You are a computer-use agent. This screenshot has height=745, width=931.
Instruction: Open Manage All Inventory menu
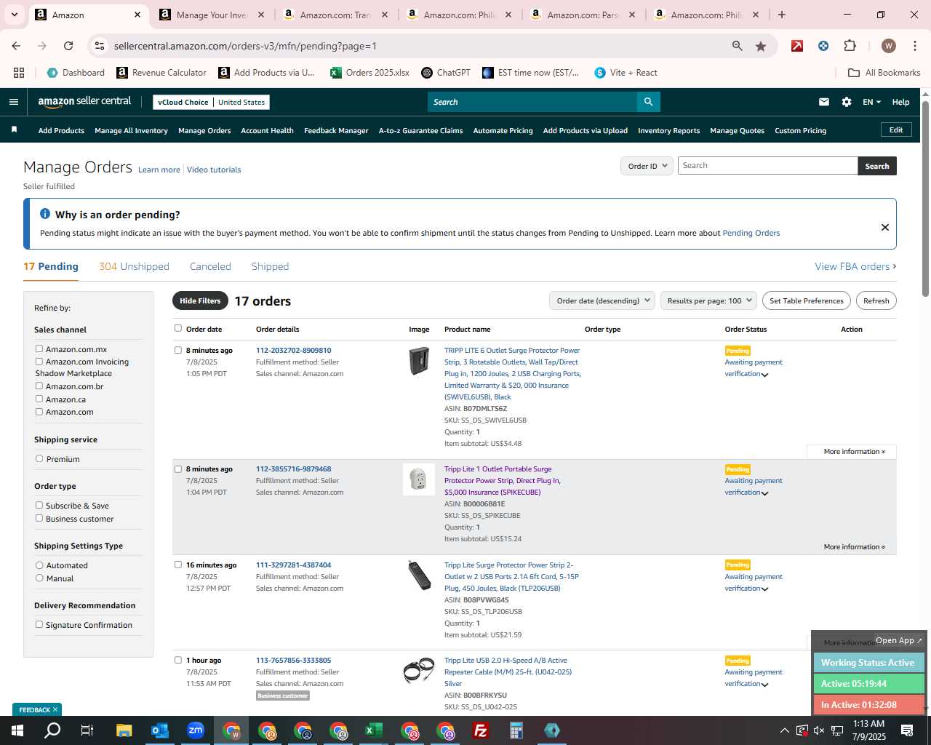pyautogui.click(x=131, y=131)
